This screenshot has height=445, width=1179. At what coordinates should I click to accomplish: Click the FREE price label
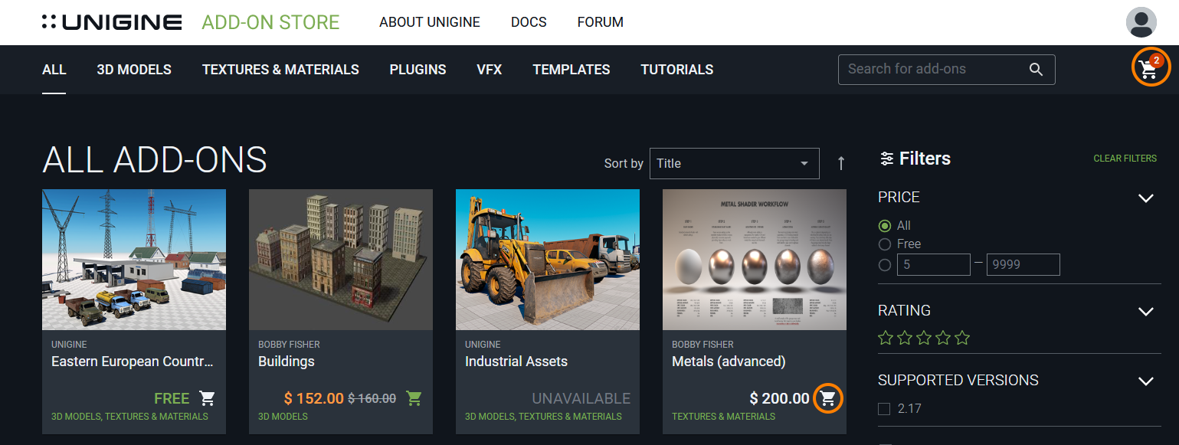click(172, 398)
